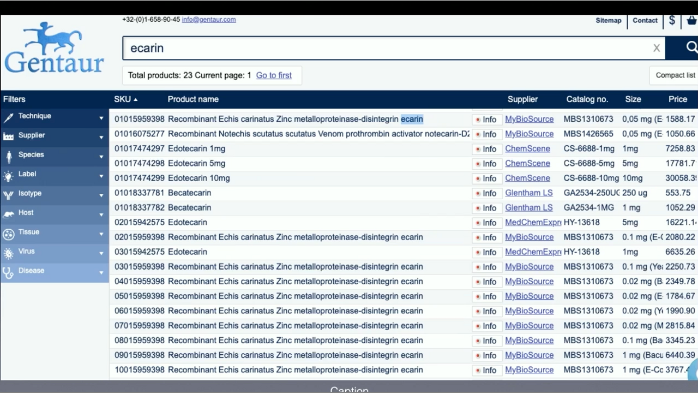The height and width of the screenshot is (393, 698).
Task: Click the Go to first link
Action: (274, 75)
